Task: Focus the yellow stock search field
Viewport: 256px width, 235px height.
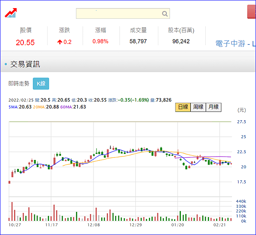Action: click(x=123, y=14)
